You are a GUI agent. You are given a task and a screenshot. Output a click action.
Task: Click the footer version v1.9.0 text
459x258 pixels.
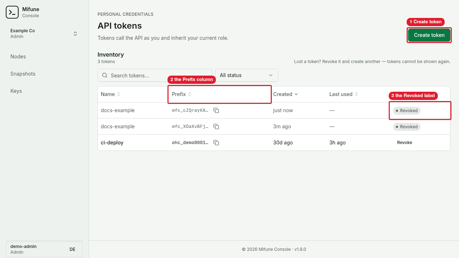click(x=300, y=249)
